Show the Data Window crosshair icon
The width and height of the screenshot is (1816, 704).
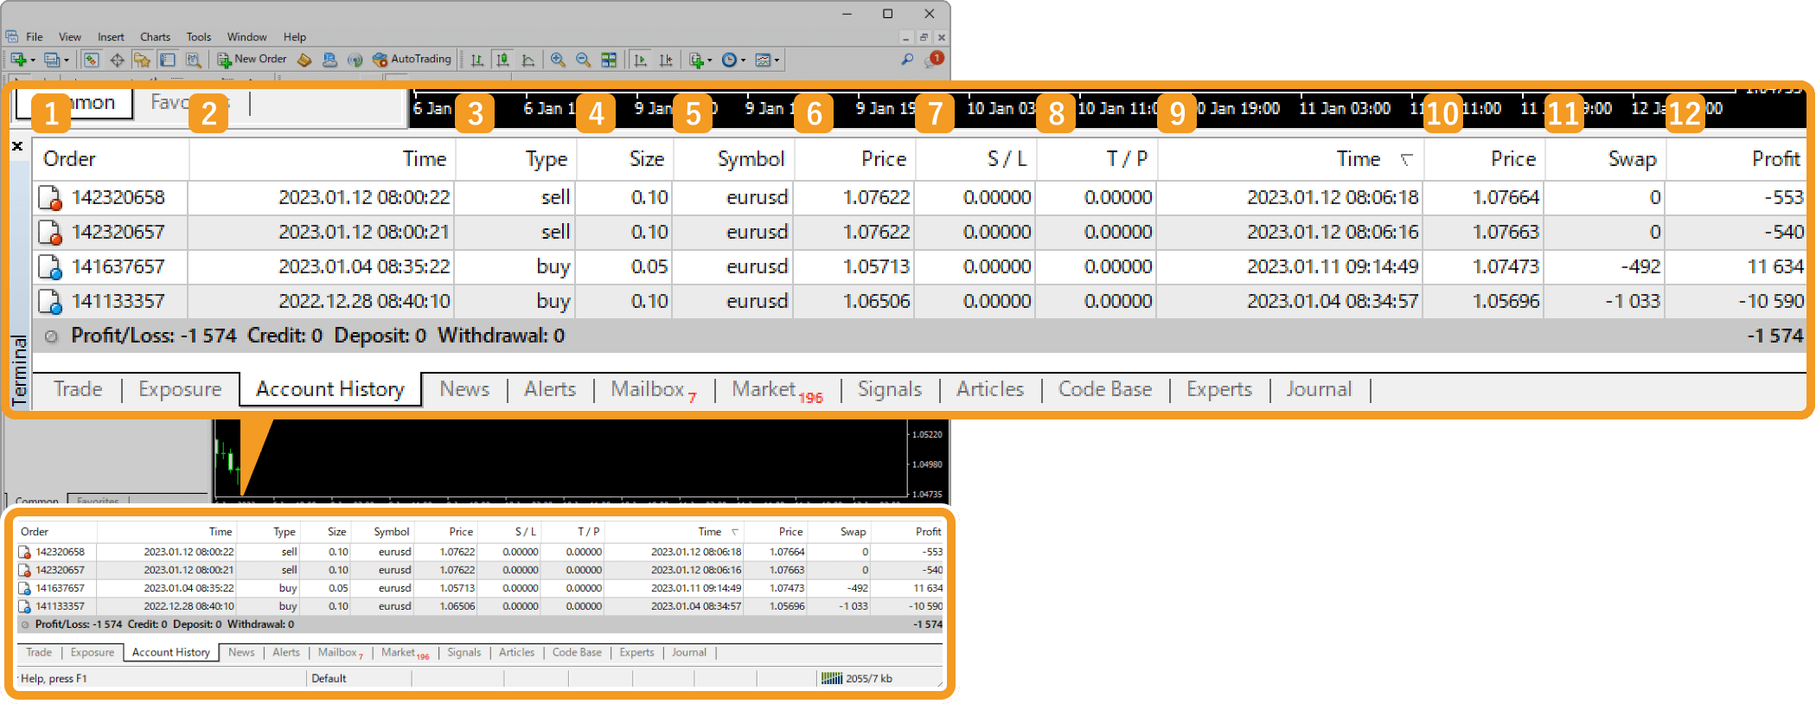pos(117,60)
